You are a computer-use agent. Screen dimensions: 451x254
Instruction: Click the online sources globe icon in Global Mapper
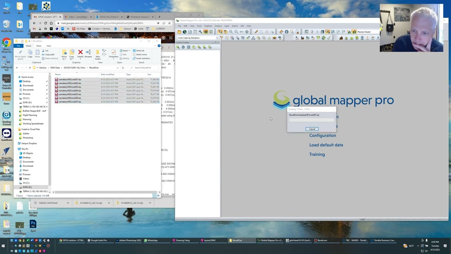tap(185, 32)
